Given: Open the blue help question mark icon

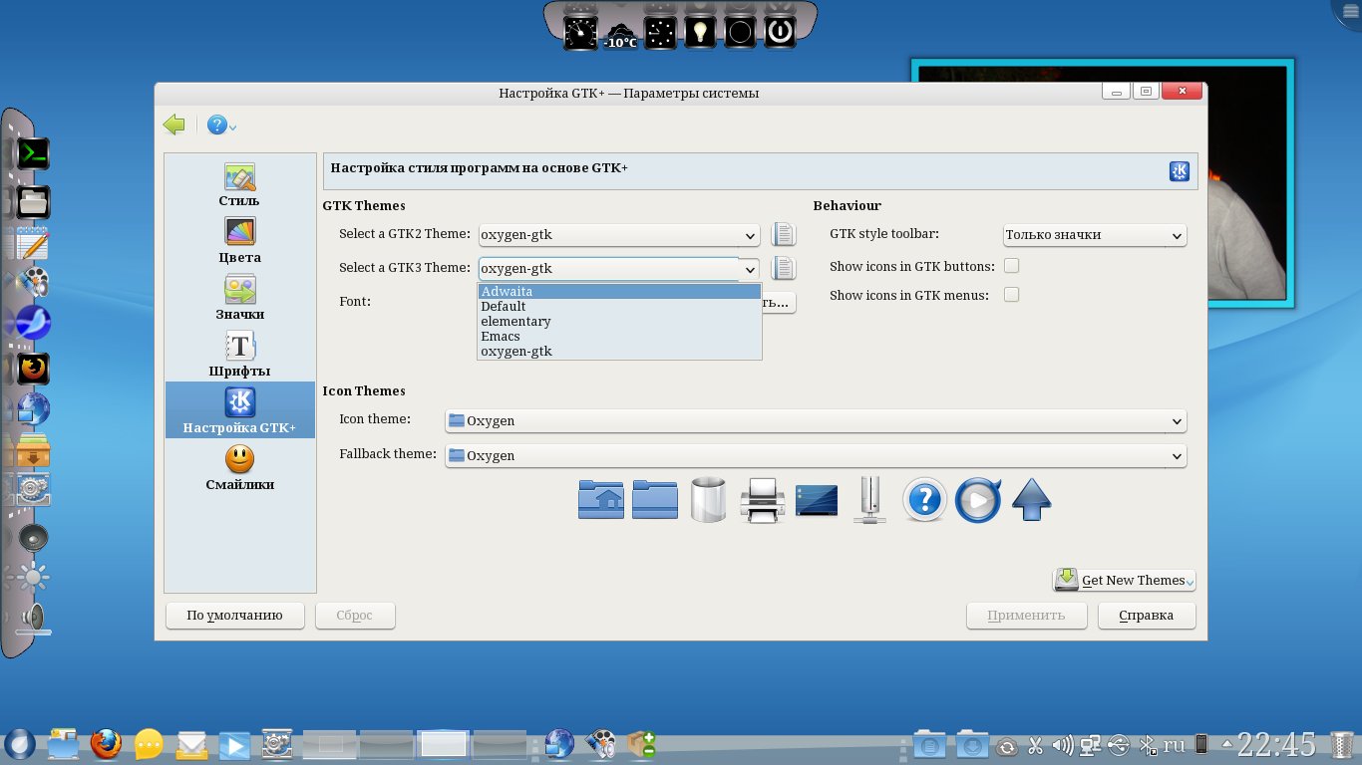Looking at the screenshot, I should (x=217, y=125).
